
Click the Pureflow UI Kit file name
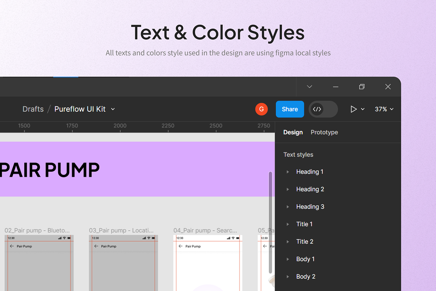click(80, 109)
